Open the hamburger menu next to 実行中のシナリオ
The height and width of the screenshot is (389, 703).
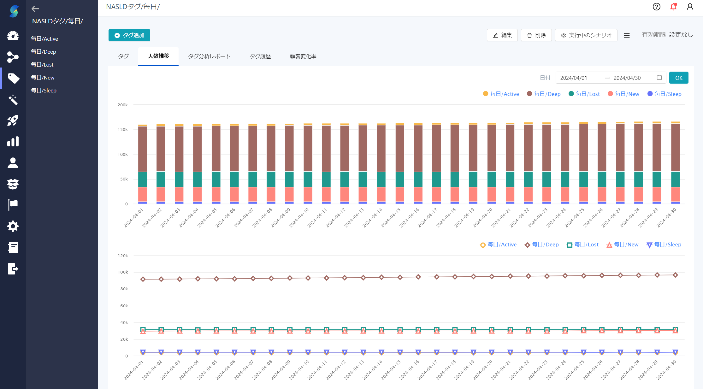627,35
